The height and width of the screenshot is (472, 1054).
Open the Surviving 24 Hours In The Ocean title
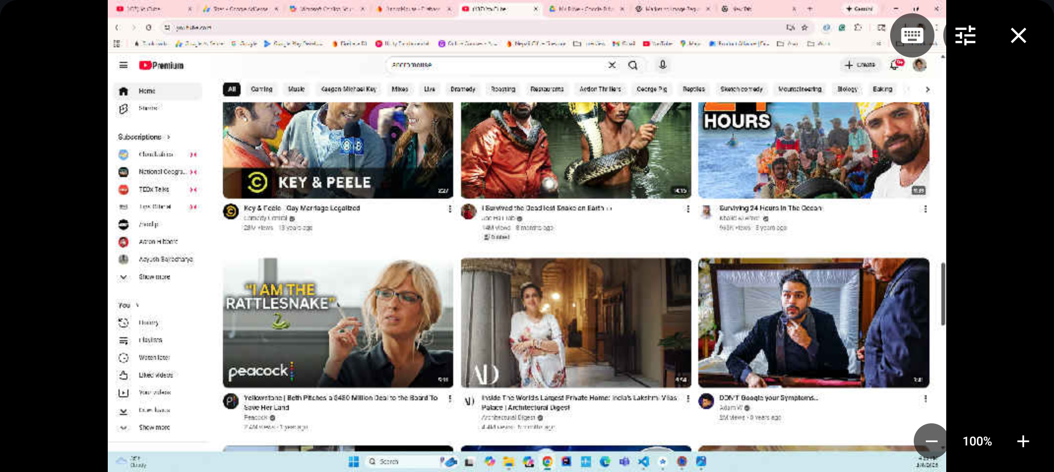click(x=771, y=208)
